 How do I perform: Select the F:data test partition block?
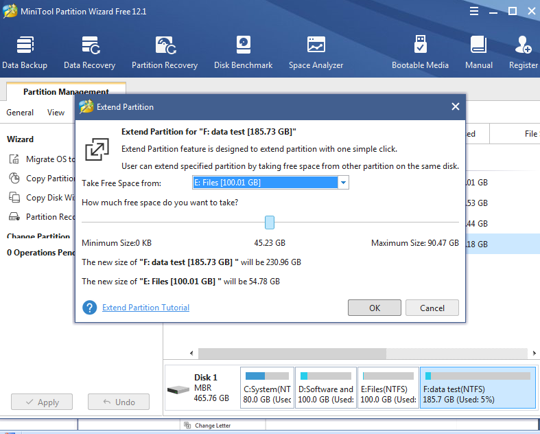477,388
